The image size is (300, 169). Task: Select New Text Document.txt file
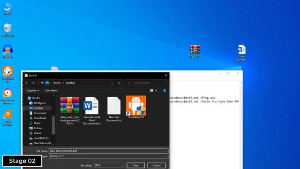[114, 109]
